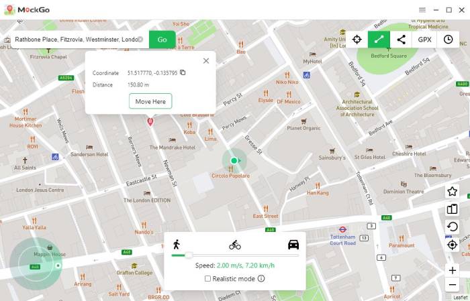Image resolution: width=470 pixels, height=301 pixels.
Task: Clear the location search field
Action: (x=140, y=39)
